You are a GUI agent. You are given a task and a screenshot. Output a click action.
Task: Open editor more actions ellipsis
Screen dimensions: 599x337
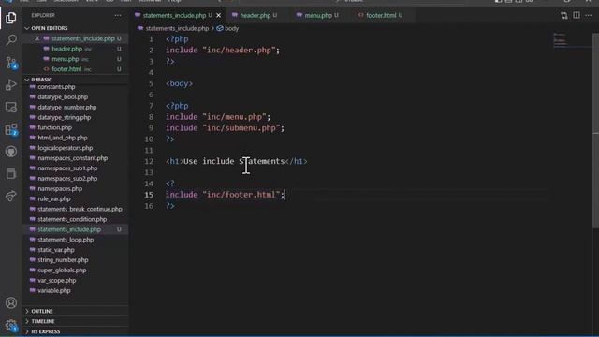(x=589, y=15)
